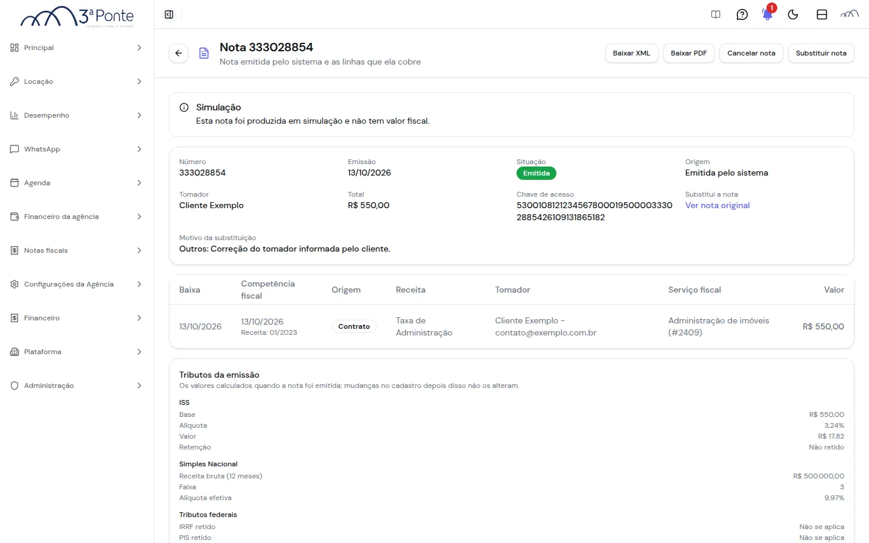Expand Financeiro da agência chevron
The image size is (869, 543).
(x=139, y=217)
